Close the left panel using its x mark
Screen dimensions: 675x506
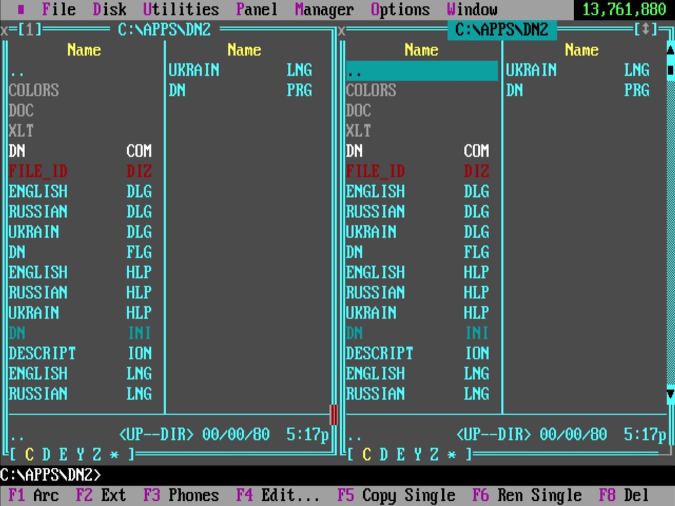(5, 30)
